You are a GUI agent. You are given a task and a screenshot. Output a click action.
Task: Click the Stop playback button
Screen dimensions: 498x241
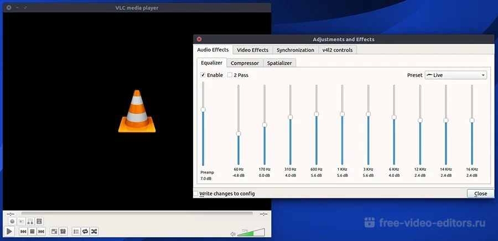click(32, 231)
